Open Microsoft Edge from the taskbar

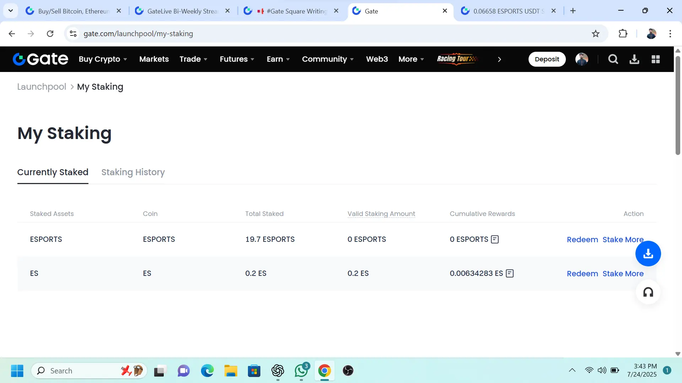pyautogui.click(x=207, y=371)
